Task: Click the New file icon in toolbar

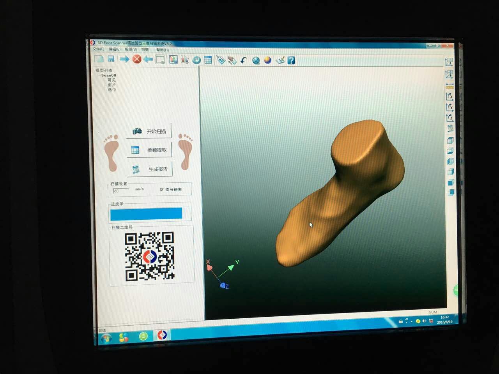Action: pos(99,59)
